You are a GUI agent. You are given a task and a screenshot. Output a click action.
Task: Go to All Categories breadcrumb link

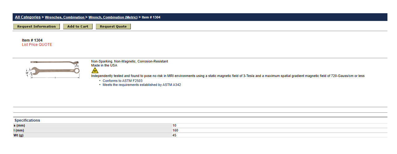point(28,17)
